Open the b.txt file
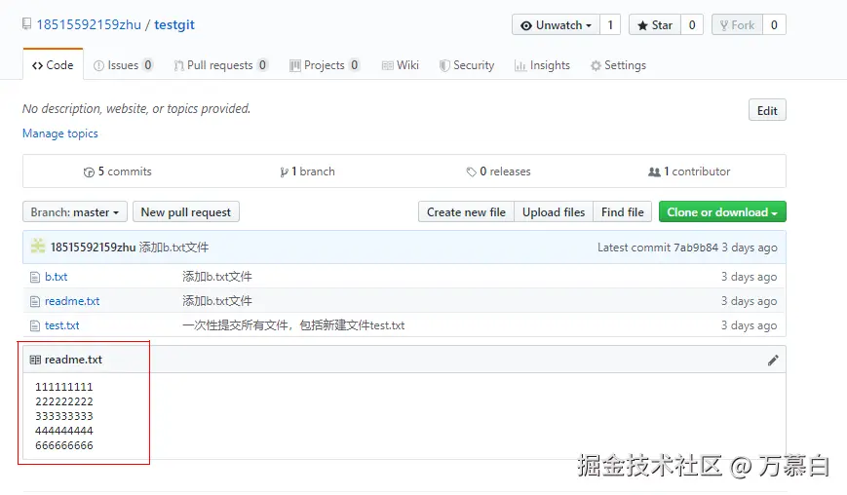This screenshot has height=495, width=847. pos(57,277)
